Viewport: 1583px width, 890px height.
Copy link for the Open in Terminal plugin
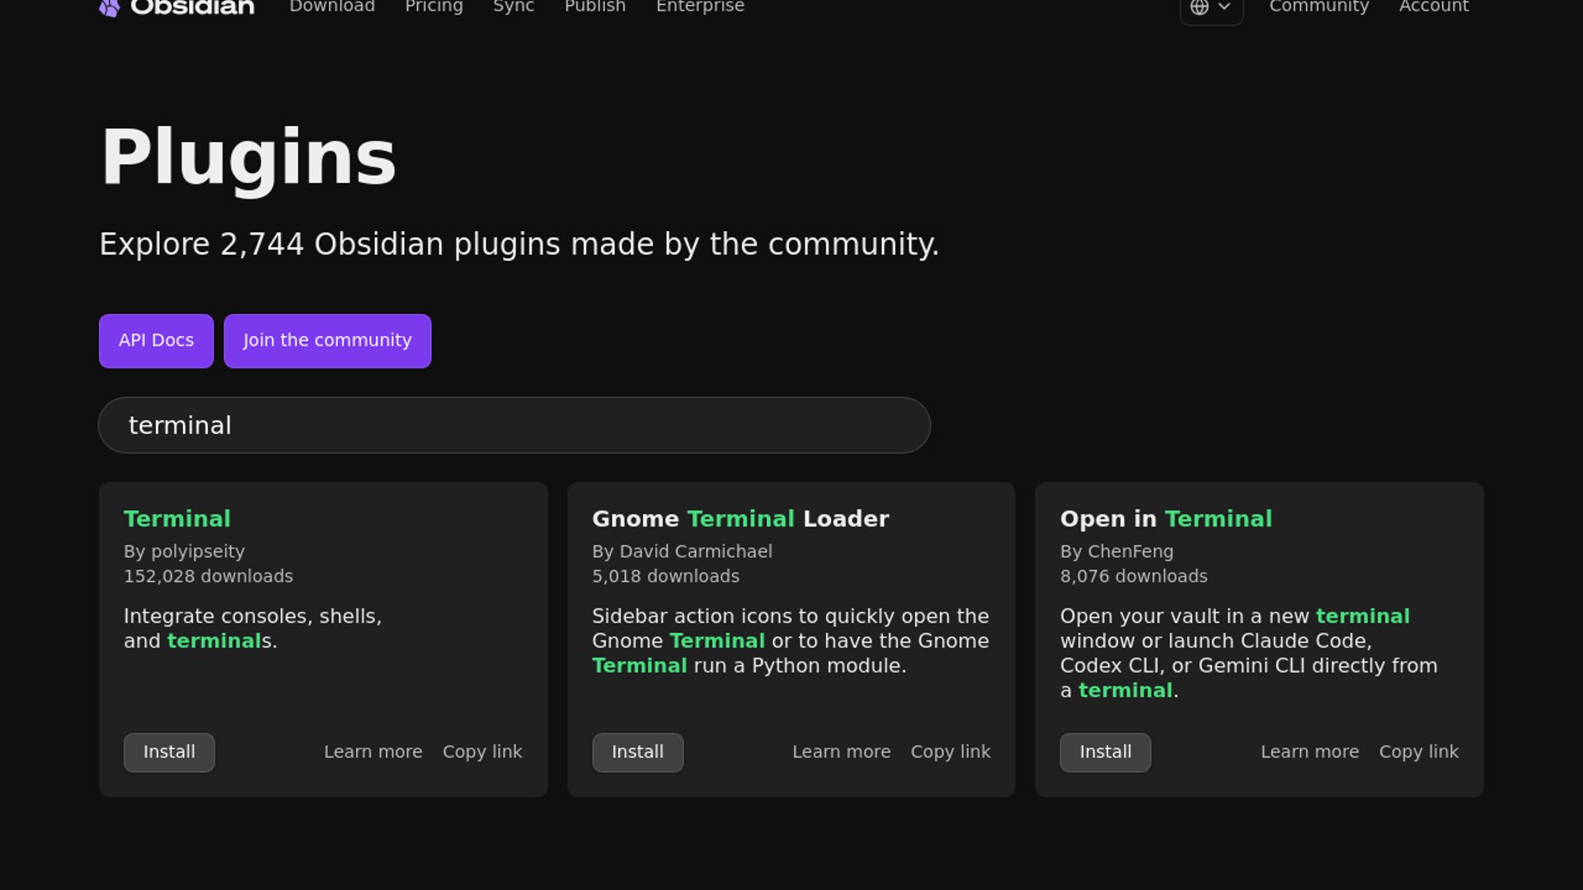tap(1418, 752)
